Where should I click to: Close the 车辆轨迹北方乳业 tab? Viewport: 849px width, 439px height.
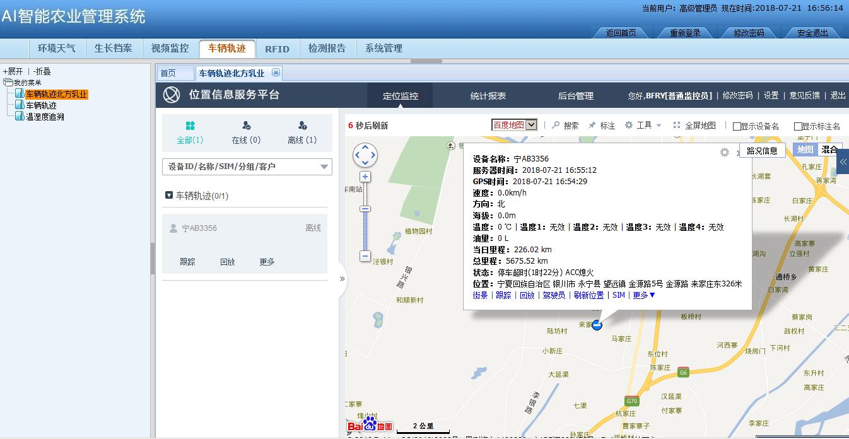pos(276,73)
